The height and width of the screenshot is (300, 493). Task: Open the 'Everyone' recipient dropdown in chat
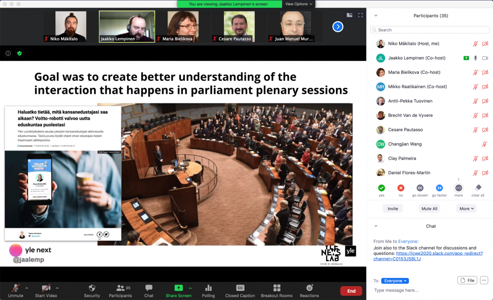point(395,281)
